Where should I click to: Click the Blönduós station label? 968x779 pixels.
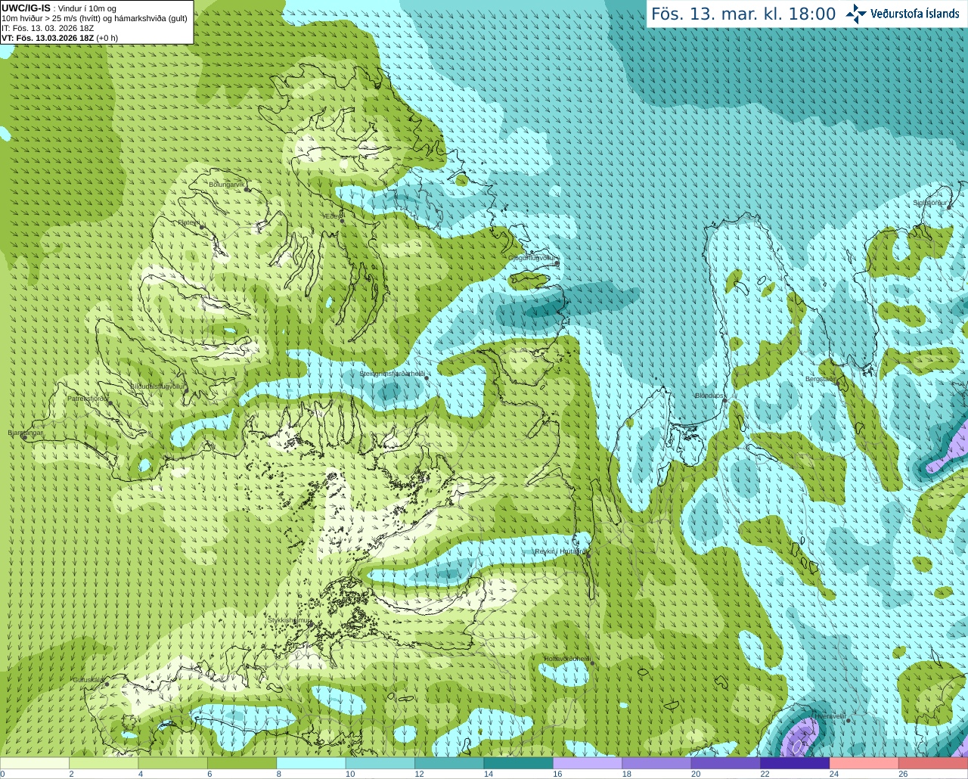tap(709, 396)
